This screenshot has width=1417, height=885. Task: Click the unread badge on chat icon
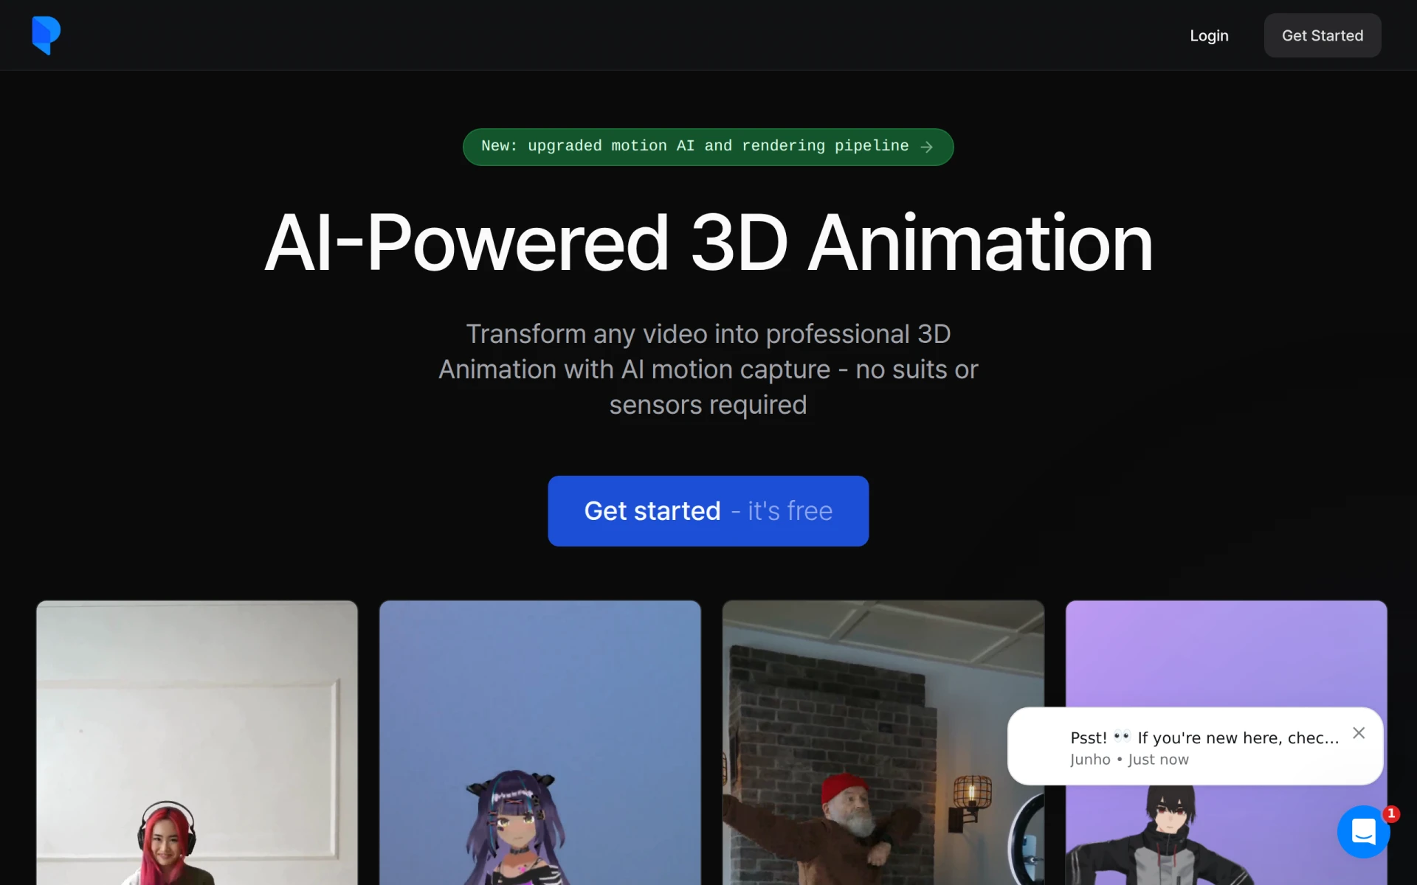click(1391, 813)
